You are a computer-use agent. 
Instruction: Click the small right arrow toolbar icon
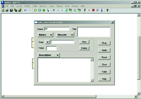tap(89, 10)
